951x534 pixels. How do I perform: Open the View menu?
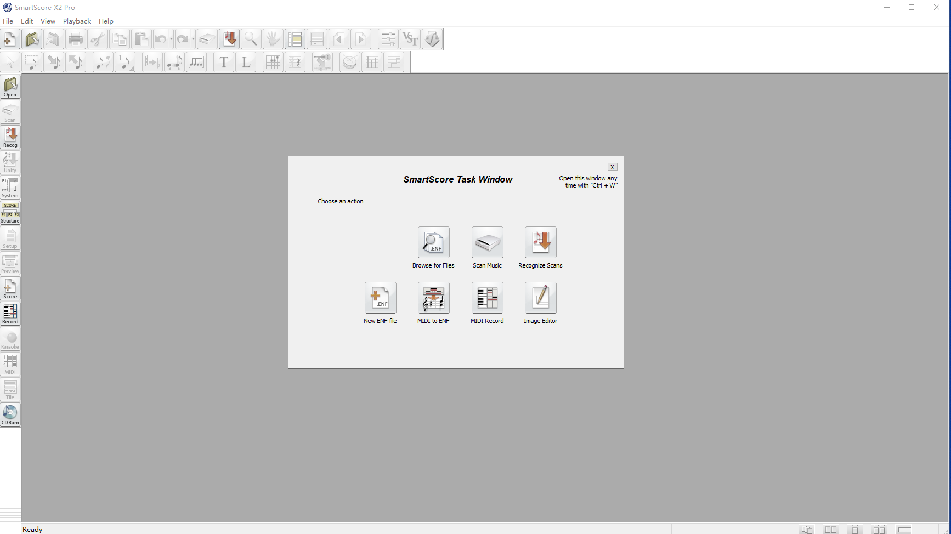pyautogui.click(x=48, y=21)
